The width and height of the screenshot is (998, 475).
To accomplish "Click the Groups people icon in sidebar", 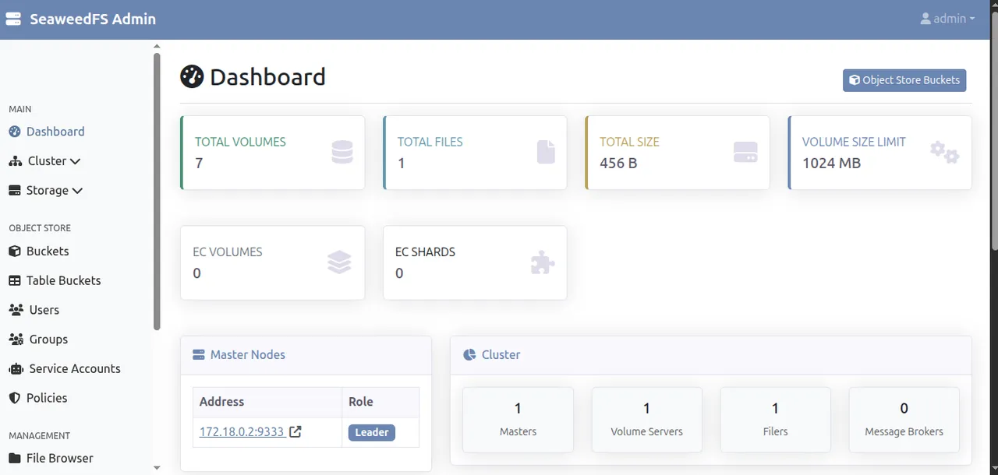I will [x=16, y=340].
